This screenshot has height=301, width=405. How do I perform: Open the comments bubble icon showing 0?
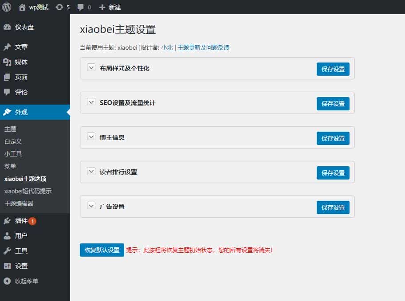(x=80, y=7)
